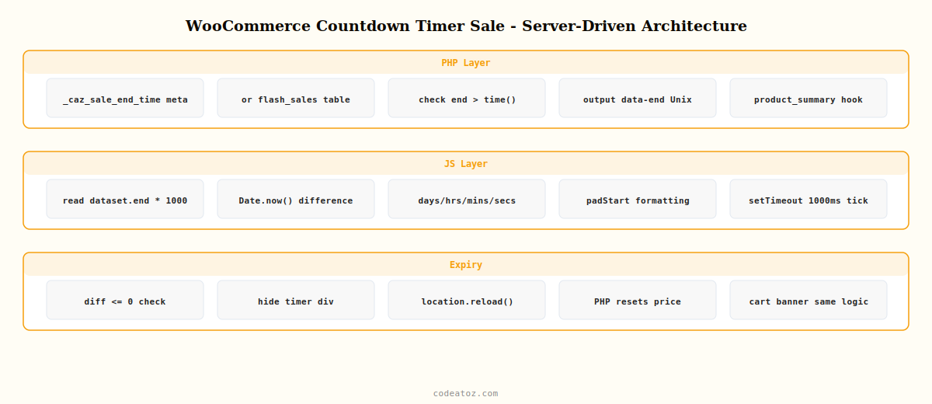Image resolution: width=932 pixels, height=404 pixels.
Task: Select the PHP Layer header
Action: (466, 63)
